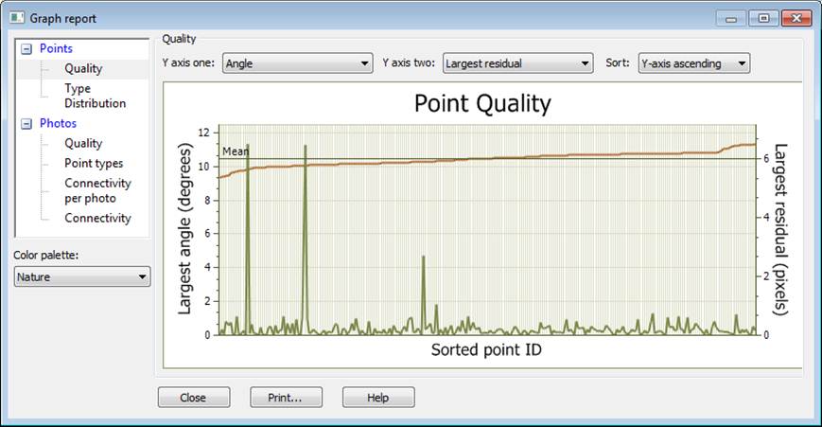Open Type Distribution under Points
The image size is (822, 427).
tap(95, 96)
